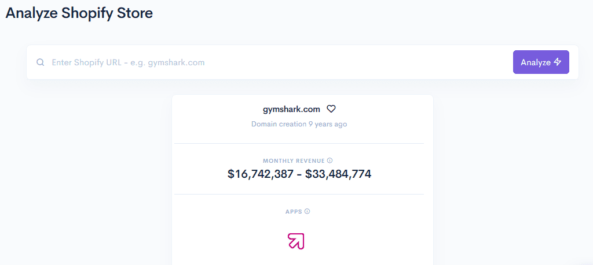Click empty space in the search bar container
The width and height of the screenshot is (593, 265).
click(x=359, y=62)
